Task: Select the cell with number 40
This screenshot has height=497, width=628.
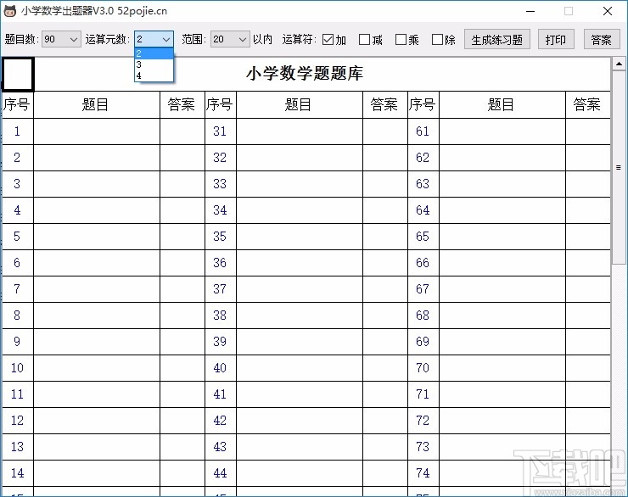Action: tap(221, 368)
